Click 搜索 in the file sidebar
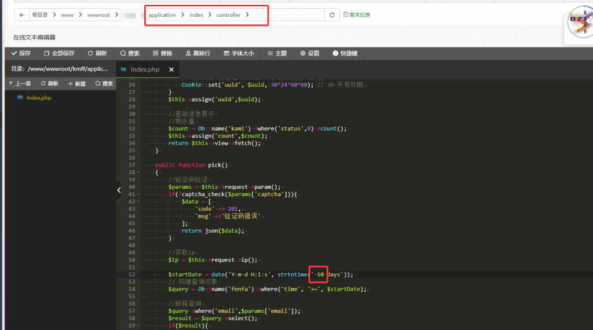 [x=104, y=83]
